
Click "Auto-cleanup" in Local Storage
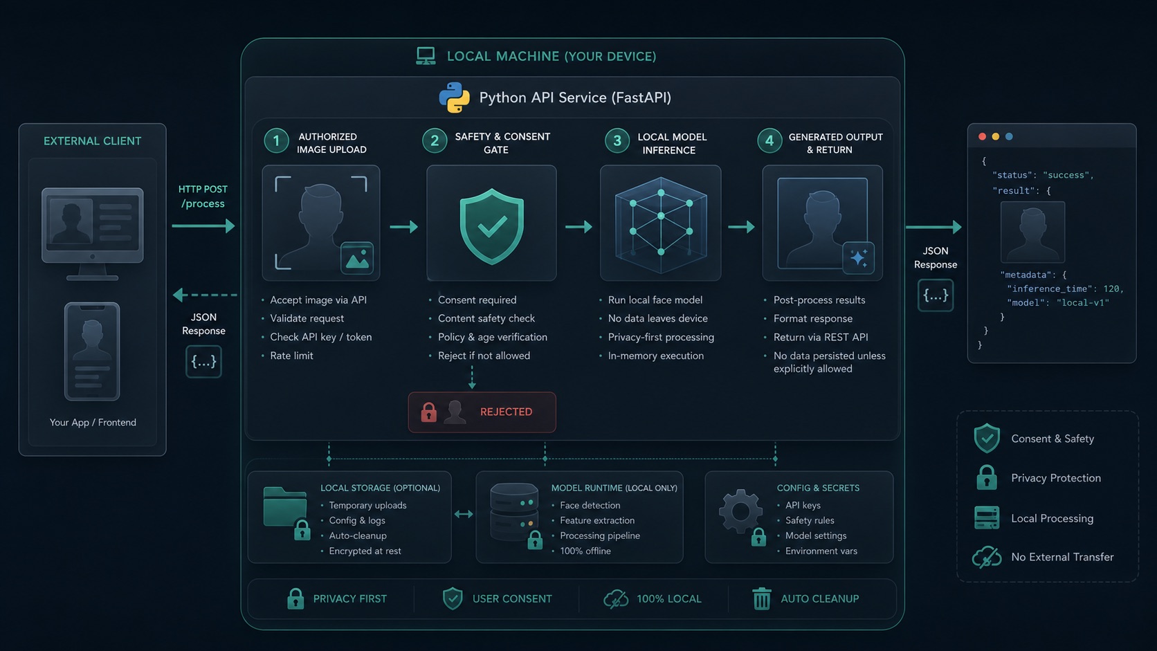358,536
